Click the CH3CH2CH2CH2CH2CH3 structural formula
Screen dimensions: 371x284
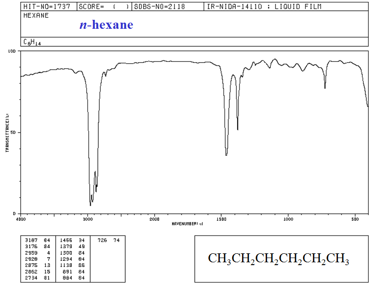(x=278, y=259)
